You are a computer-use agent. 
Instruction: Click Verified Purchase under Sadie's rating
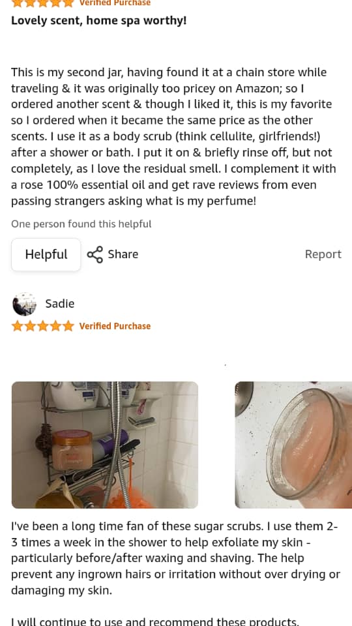(115, 326)
